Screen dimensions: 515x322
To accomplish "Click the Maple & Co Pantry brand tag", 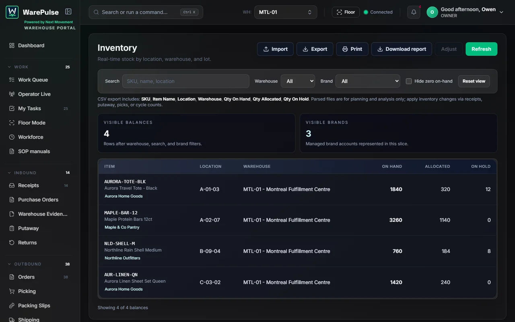I will [122, 227].
